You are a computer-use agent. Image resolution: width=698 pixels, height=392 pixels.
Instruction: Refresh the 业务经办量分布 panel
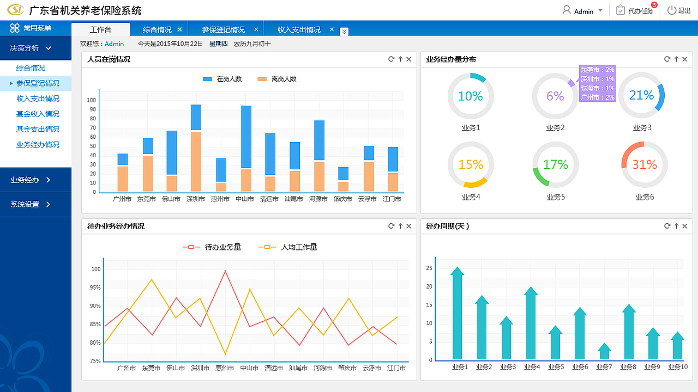point(667,59)
